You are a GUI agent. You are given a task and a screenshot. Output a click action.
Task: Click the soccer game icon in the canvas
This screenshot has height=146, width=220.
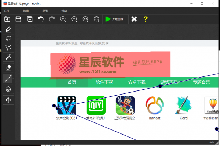(125, 105)
